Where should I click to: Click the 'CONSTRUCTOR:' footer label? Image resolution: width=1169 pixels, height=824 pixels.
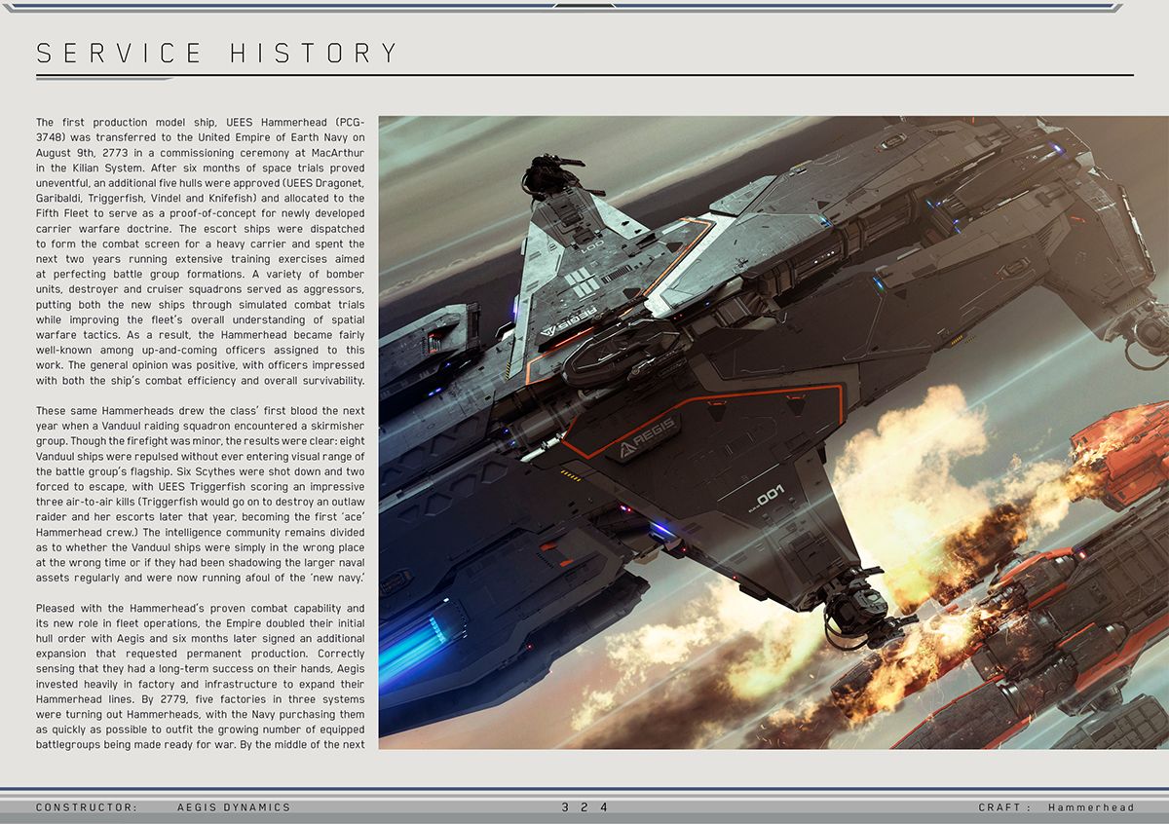coord(87,807)
